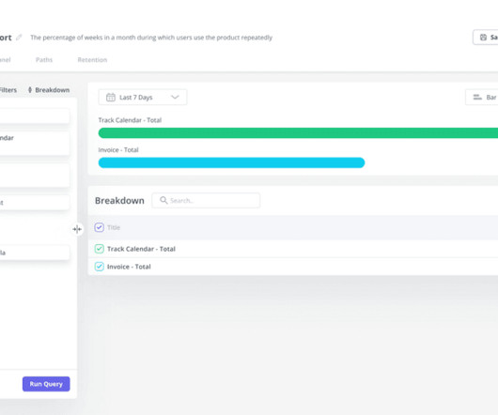Uncheck Track Calendar - Total row checkbox
498x415 pixels.
(99, 249)
